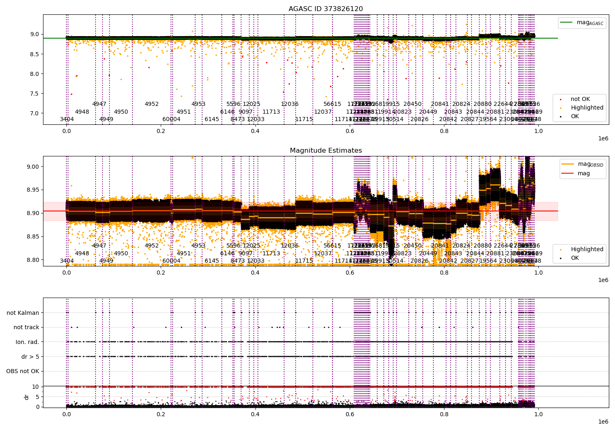This screenshot has height=431, width=615.
Task: Click the 'AGASC ID 373826120' plot title
Action: [326, 9]
